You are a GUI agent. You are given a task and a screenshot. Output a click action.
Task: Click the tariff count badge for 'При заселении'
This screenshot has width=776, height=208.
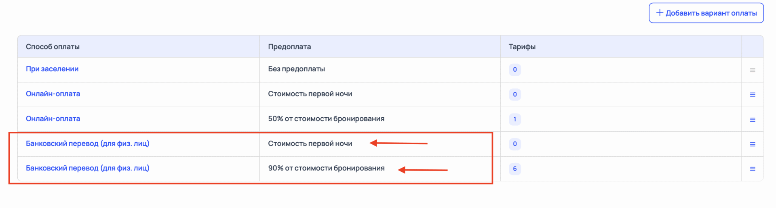pyautogui.click(x=515, y=70)
